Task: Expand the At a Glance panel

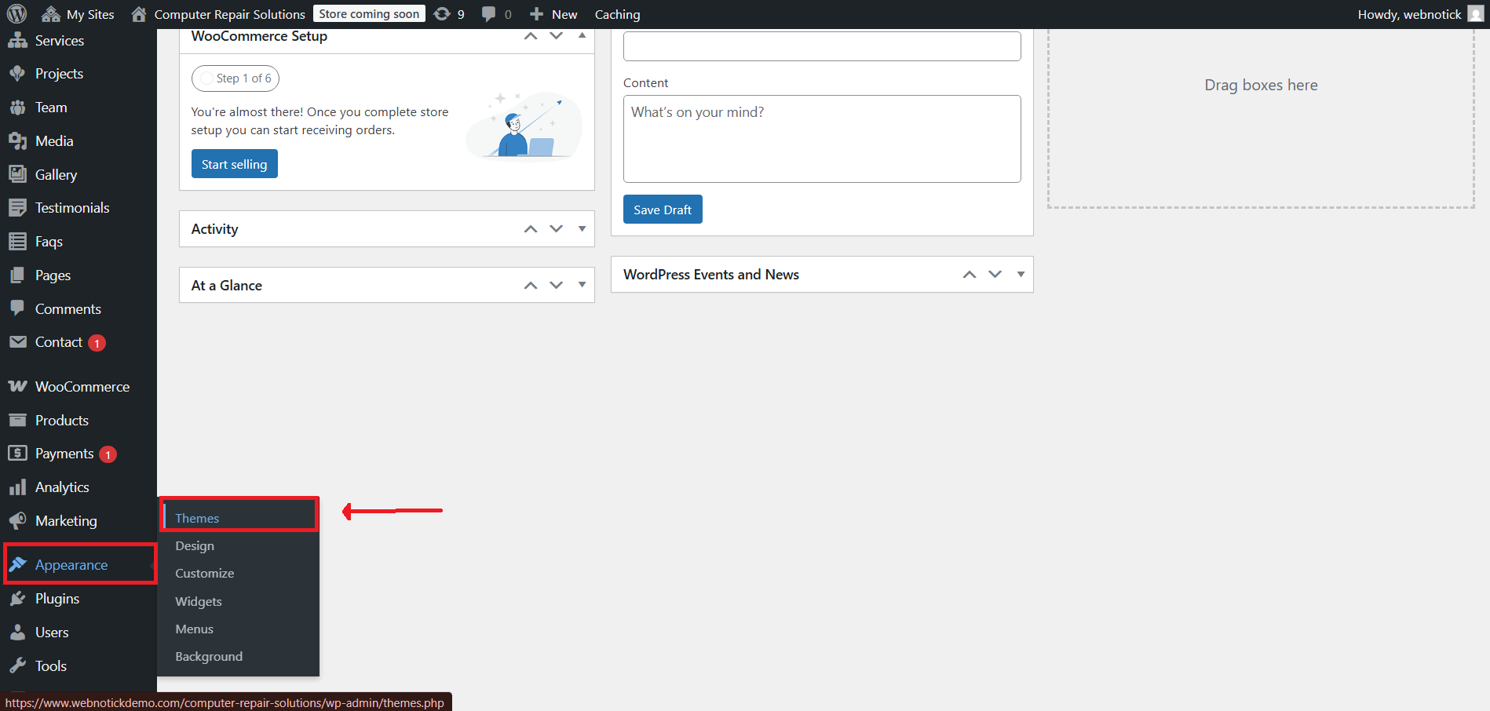Action: tap(582, 286)
